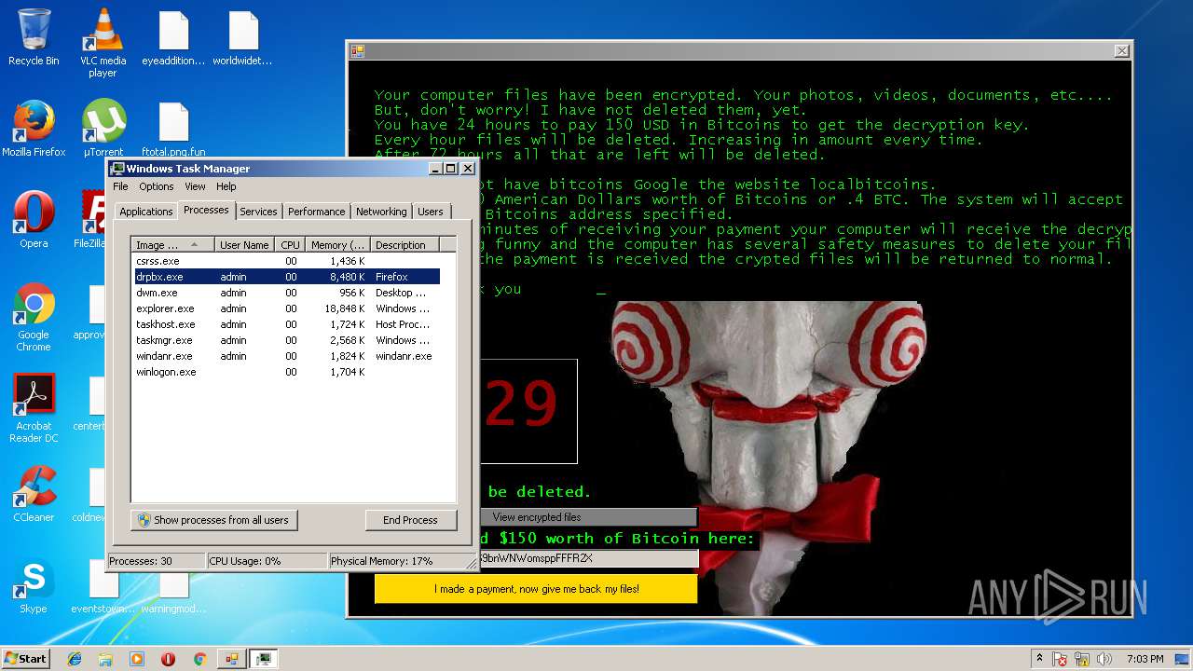Click the CPU Usage: 0% status entry
The height and width of the screenshot is (671, 1193).
[x=267, y=561]
